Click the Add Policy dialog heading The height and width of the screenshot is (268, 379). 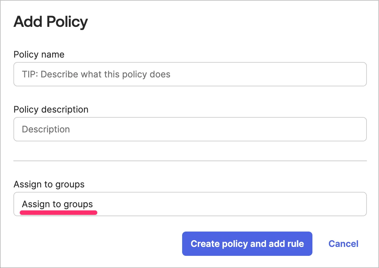51,22
